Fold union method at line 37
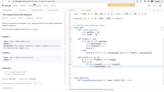This screenshot has width=164, height=92. 71,57
